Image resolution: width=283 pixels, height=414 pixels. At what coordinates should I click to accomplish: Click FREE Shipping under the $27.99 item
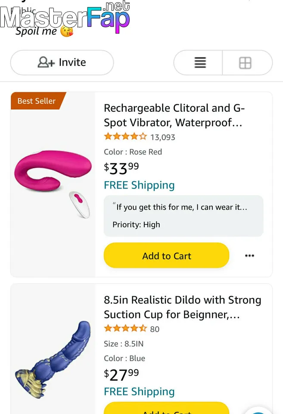139,392
